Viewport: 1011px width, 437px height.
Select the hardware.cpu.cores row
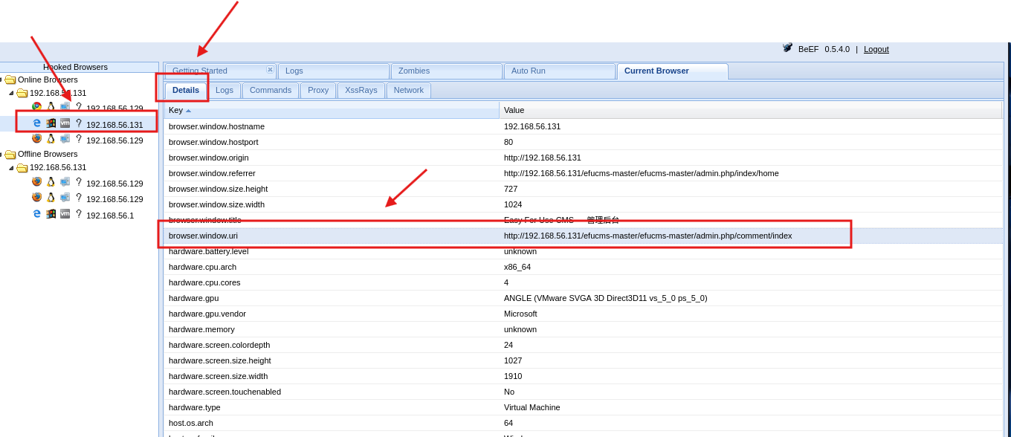(x=583, y=282)
